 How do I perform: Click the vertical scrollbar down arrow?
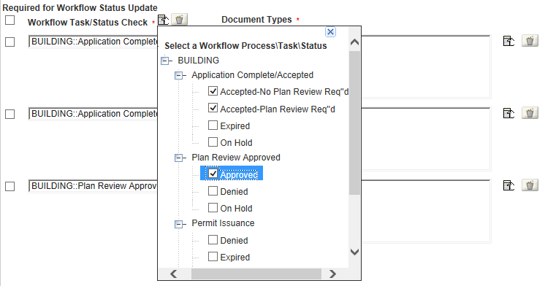[354, 252]
